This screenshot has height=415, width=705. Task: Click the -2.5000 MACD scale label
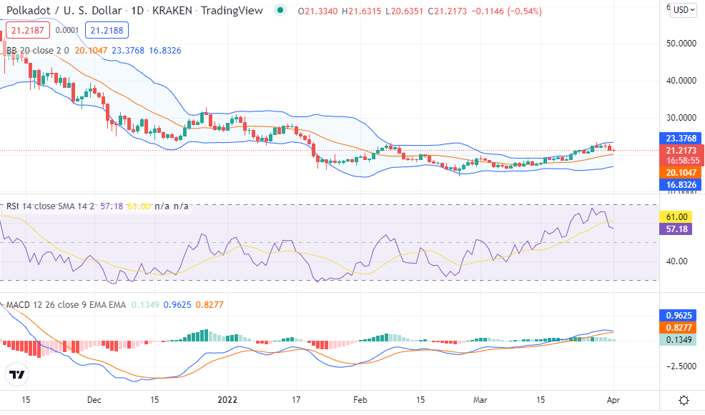[x=681, y=366]
